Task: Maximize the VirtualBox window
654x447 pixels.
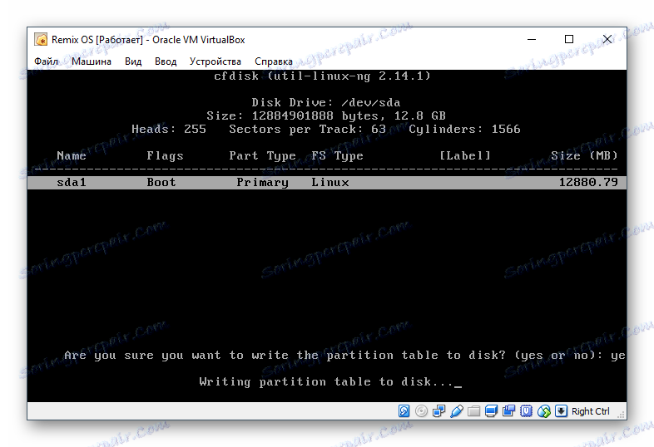Action: pos(569,39)
